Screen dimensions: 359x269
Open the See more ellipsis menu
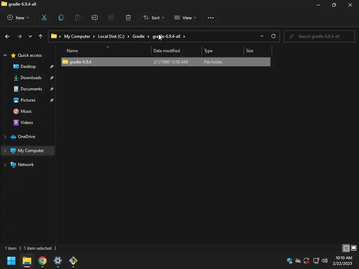211,18
